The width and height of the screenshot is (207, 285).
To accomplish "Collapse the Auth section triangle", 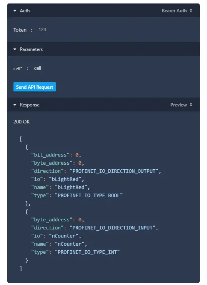I will [x=15, y=11].
